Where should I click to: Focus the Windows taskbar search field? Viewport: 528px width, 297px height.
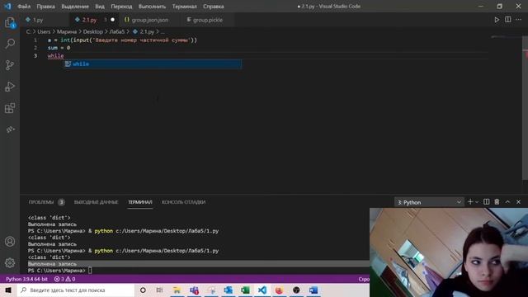76,290
